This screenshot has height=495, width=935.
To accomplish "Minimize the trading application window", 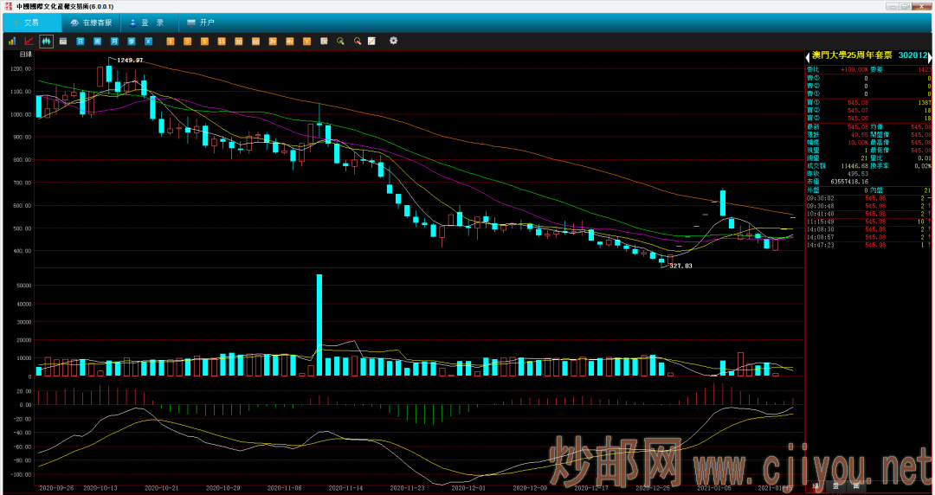I will [892, 6].
